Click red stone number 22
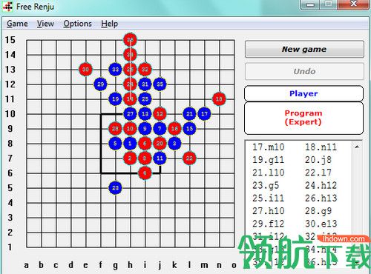This screenshot has height=274, width=371. click(189, 158)
